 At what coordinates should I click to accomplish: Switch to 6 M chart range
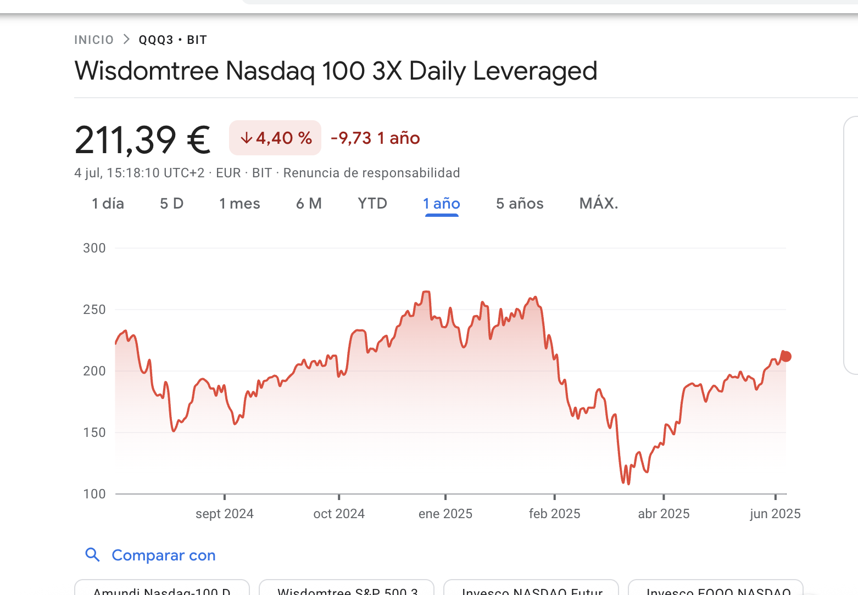(309, 204)
